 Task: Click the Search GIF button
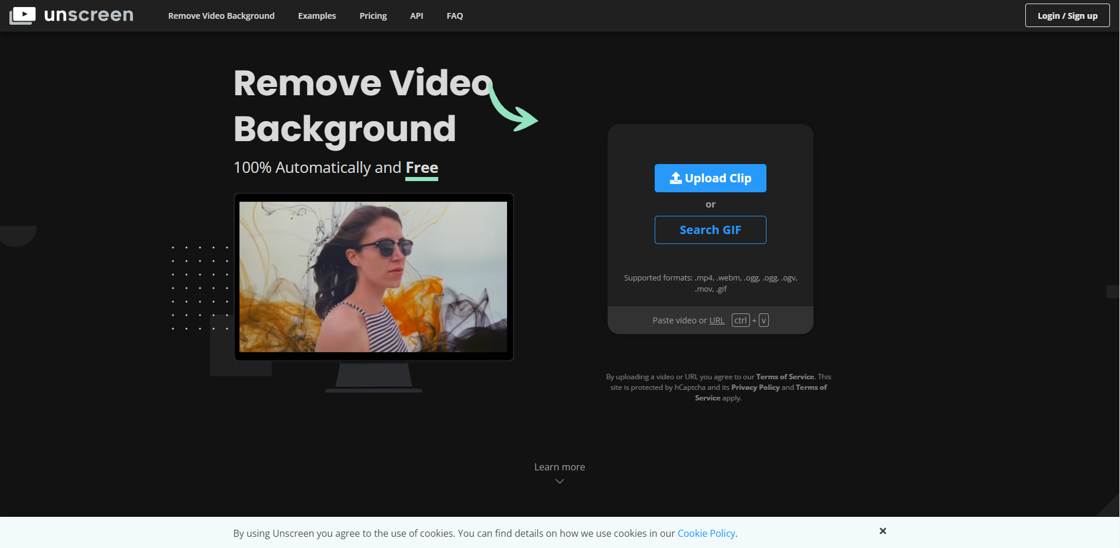710,229
